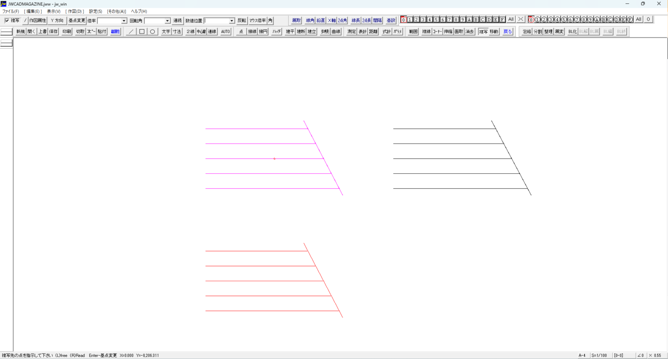This screenshot has width=668, height=359.
Task: Select layer 1 in the layer bar
Action: [410, 20]
